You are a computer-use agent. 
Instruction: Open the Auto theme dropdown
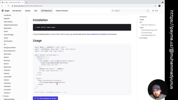tap(157, 11)
